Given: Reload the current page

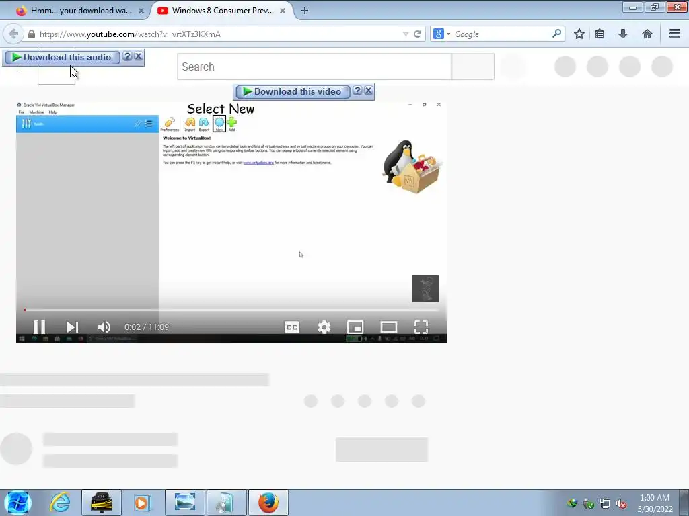Looking at the screenshot, I should tap(417, 34).
